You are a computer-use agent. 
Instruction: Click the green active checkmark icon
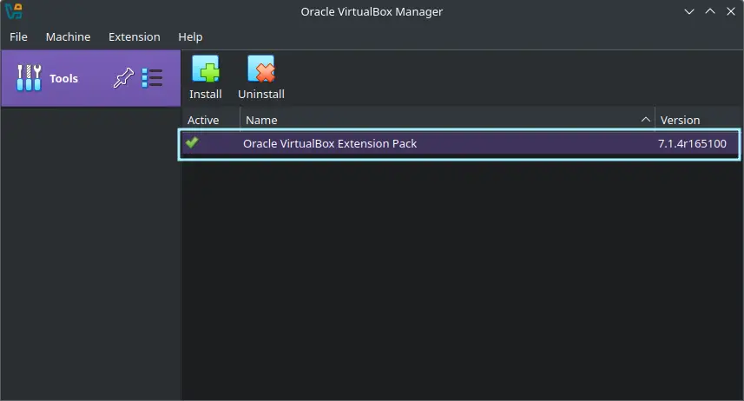(x=192, y=142)
